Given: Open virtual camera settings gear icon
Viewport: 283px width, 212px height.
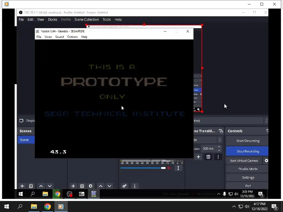Looking at the screenshot, I should coord(266,160).
